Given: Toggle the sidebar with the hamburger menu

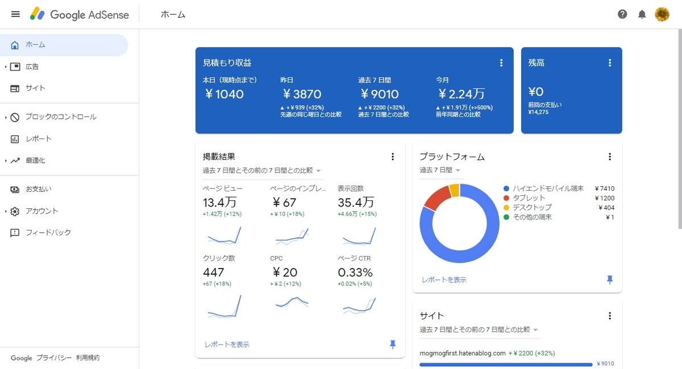Looking at the screenshot, I should pyautogui.click(x=15, y=14).
